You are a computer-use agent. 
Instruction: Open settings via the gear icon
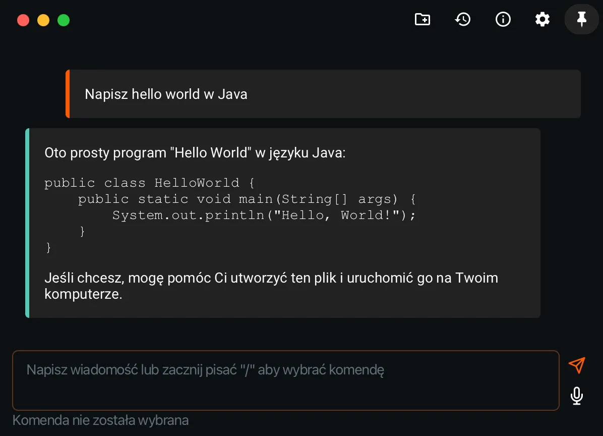click(x=542, y=20)
